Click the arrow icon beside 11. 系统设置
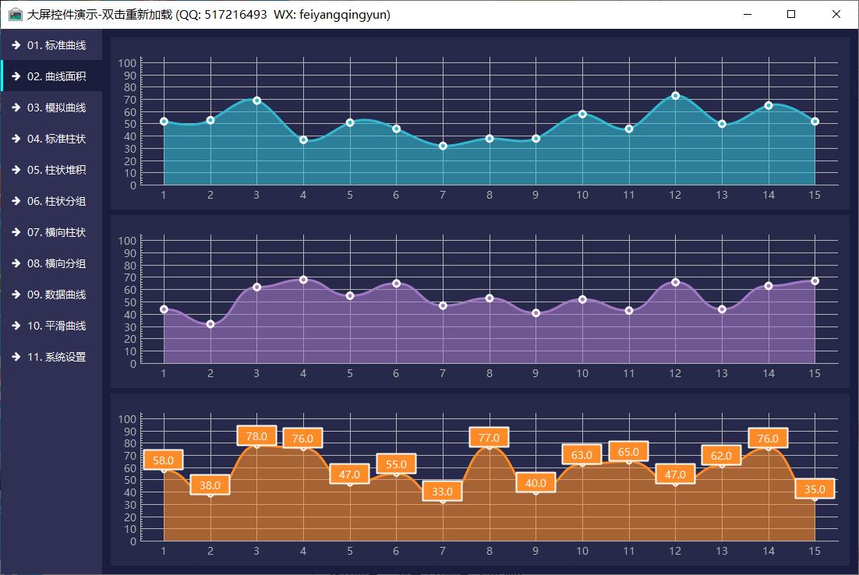Image resolution: width=859 pixels, height=575 pixels. [x=16, y=357]
